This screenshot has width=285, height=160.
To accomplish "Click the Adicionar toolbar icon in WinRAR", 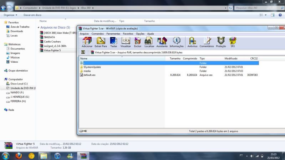I will click(87, 42).
